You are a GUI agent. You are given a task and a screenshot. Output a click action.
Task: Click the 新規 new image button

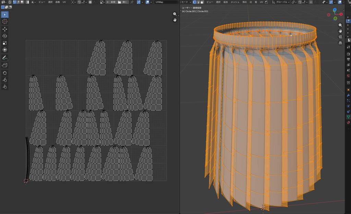[x=112, y=2]
